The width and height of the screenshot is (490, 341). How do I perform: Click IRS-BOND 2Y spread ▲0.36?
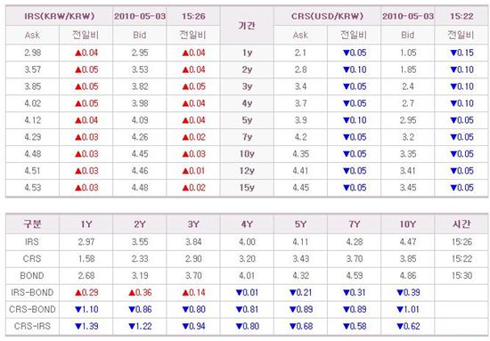click(x=140, y=293)
